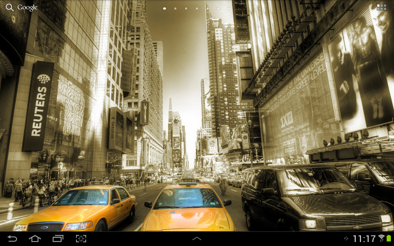Select the first home page indicator dot
This screenshot has height=246, width=394.
coord(165,9)
